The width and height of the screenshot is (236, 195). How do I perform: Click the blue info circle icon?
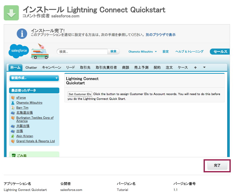22,34
